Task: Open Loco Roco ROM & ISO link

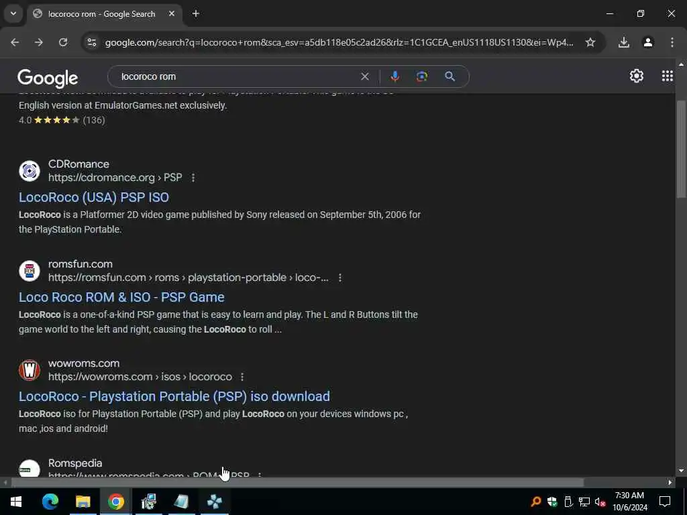Action: coord(121,297)
